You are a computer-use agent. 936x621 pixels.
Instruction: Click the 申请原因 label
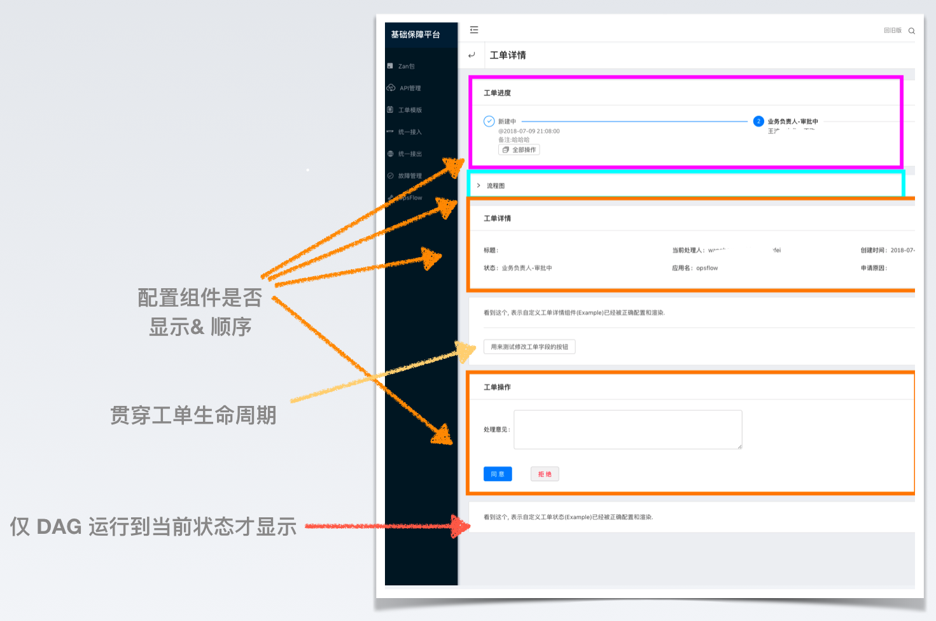pyautogui.click(x=874, y=268)
